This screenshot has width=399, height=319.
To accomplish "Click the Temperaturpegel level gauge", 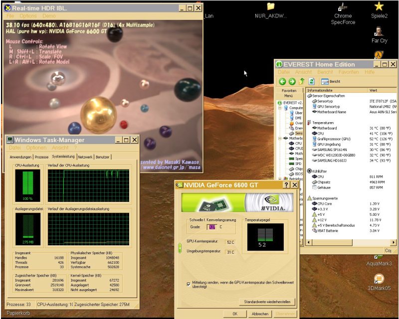I will tap(265, 237).
